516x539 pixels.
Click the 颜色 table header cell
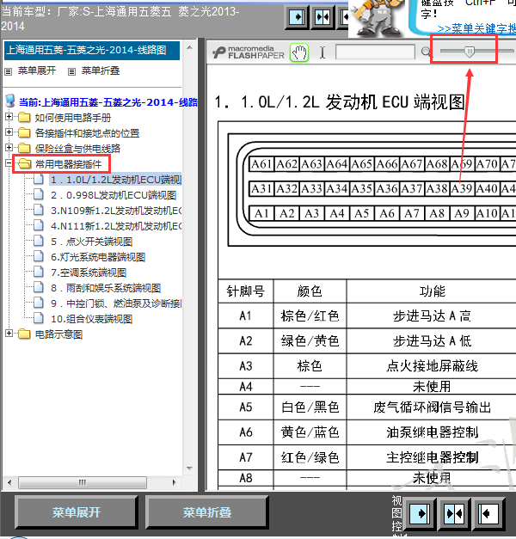tap(310, 291)
